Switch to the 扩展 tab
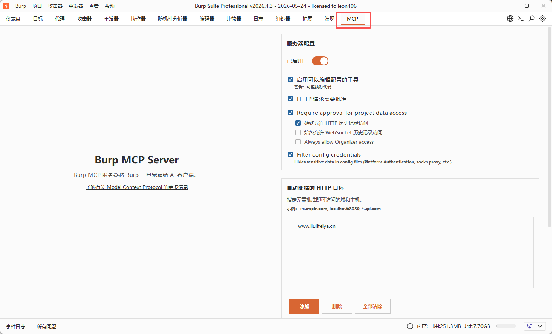The width and height of the screenshot is (552, 334). (x=307, y=19)
